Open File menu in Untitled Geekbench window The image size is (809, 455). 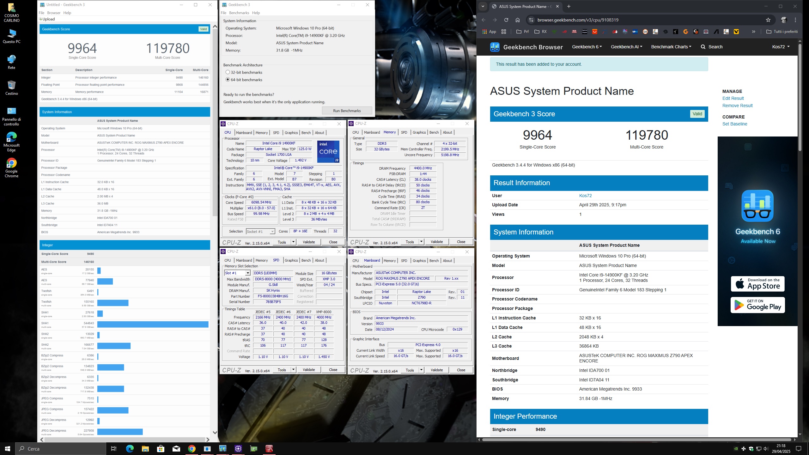point(41,13)
